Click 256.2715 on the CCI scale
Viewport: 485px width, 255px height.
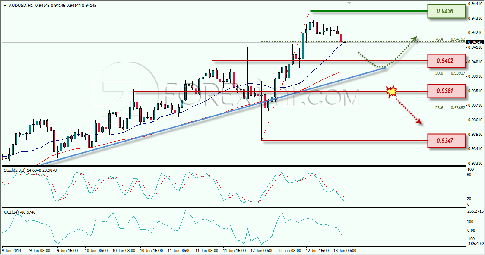click(x=475, y=211)
